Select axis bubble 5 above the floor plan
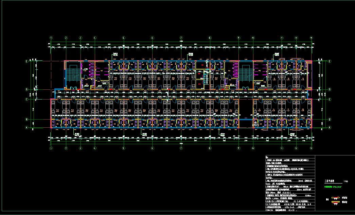Image resolution: width=355 pixels, height=215 pixels. tap(124, 38)
